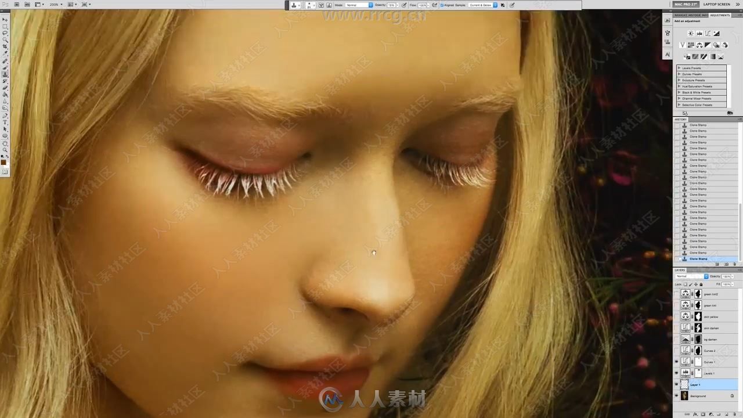Switch to LAPTOP SCREEN workspace
743x418 pixels.
(x=717, y=4)
